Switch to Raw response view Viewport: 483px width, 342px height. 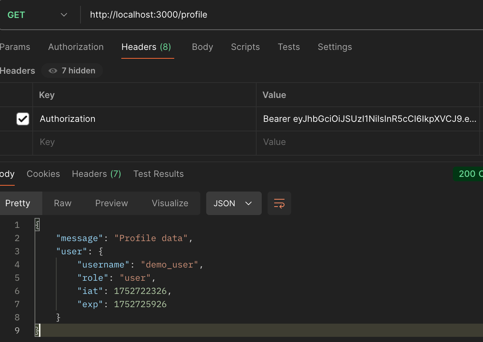pos(62,203)
